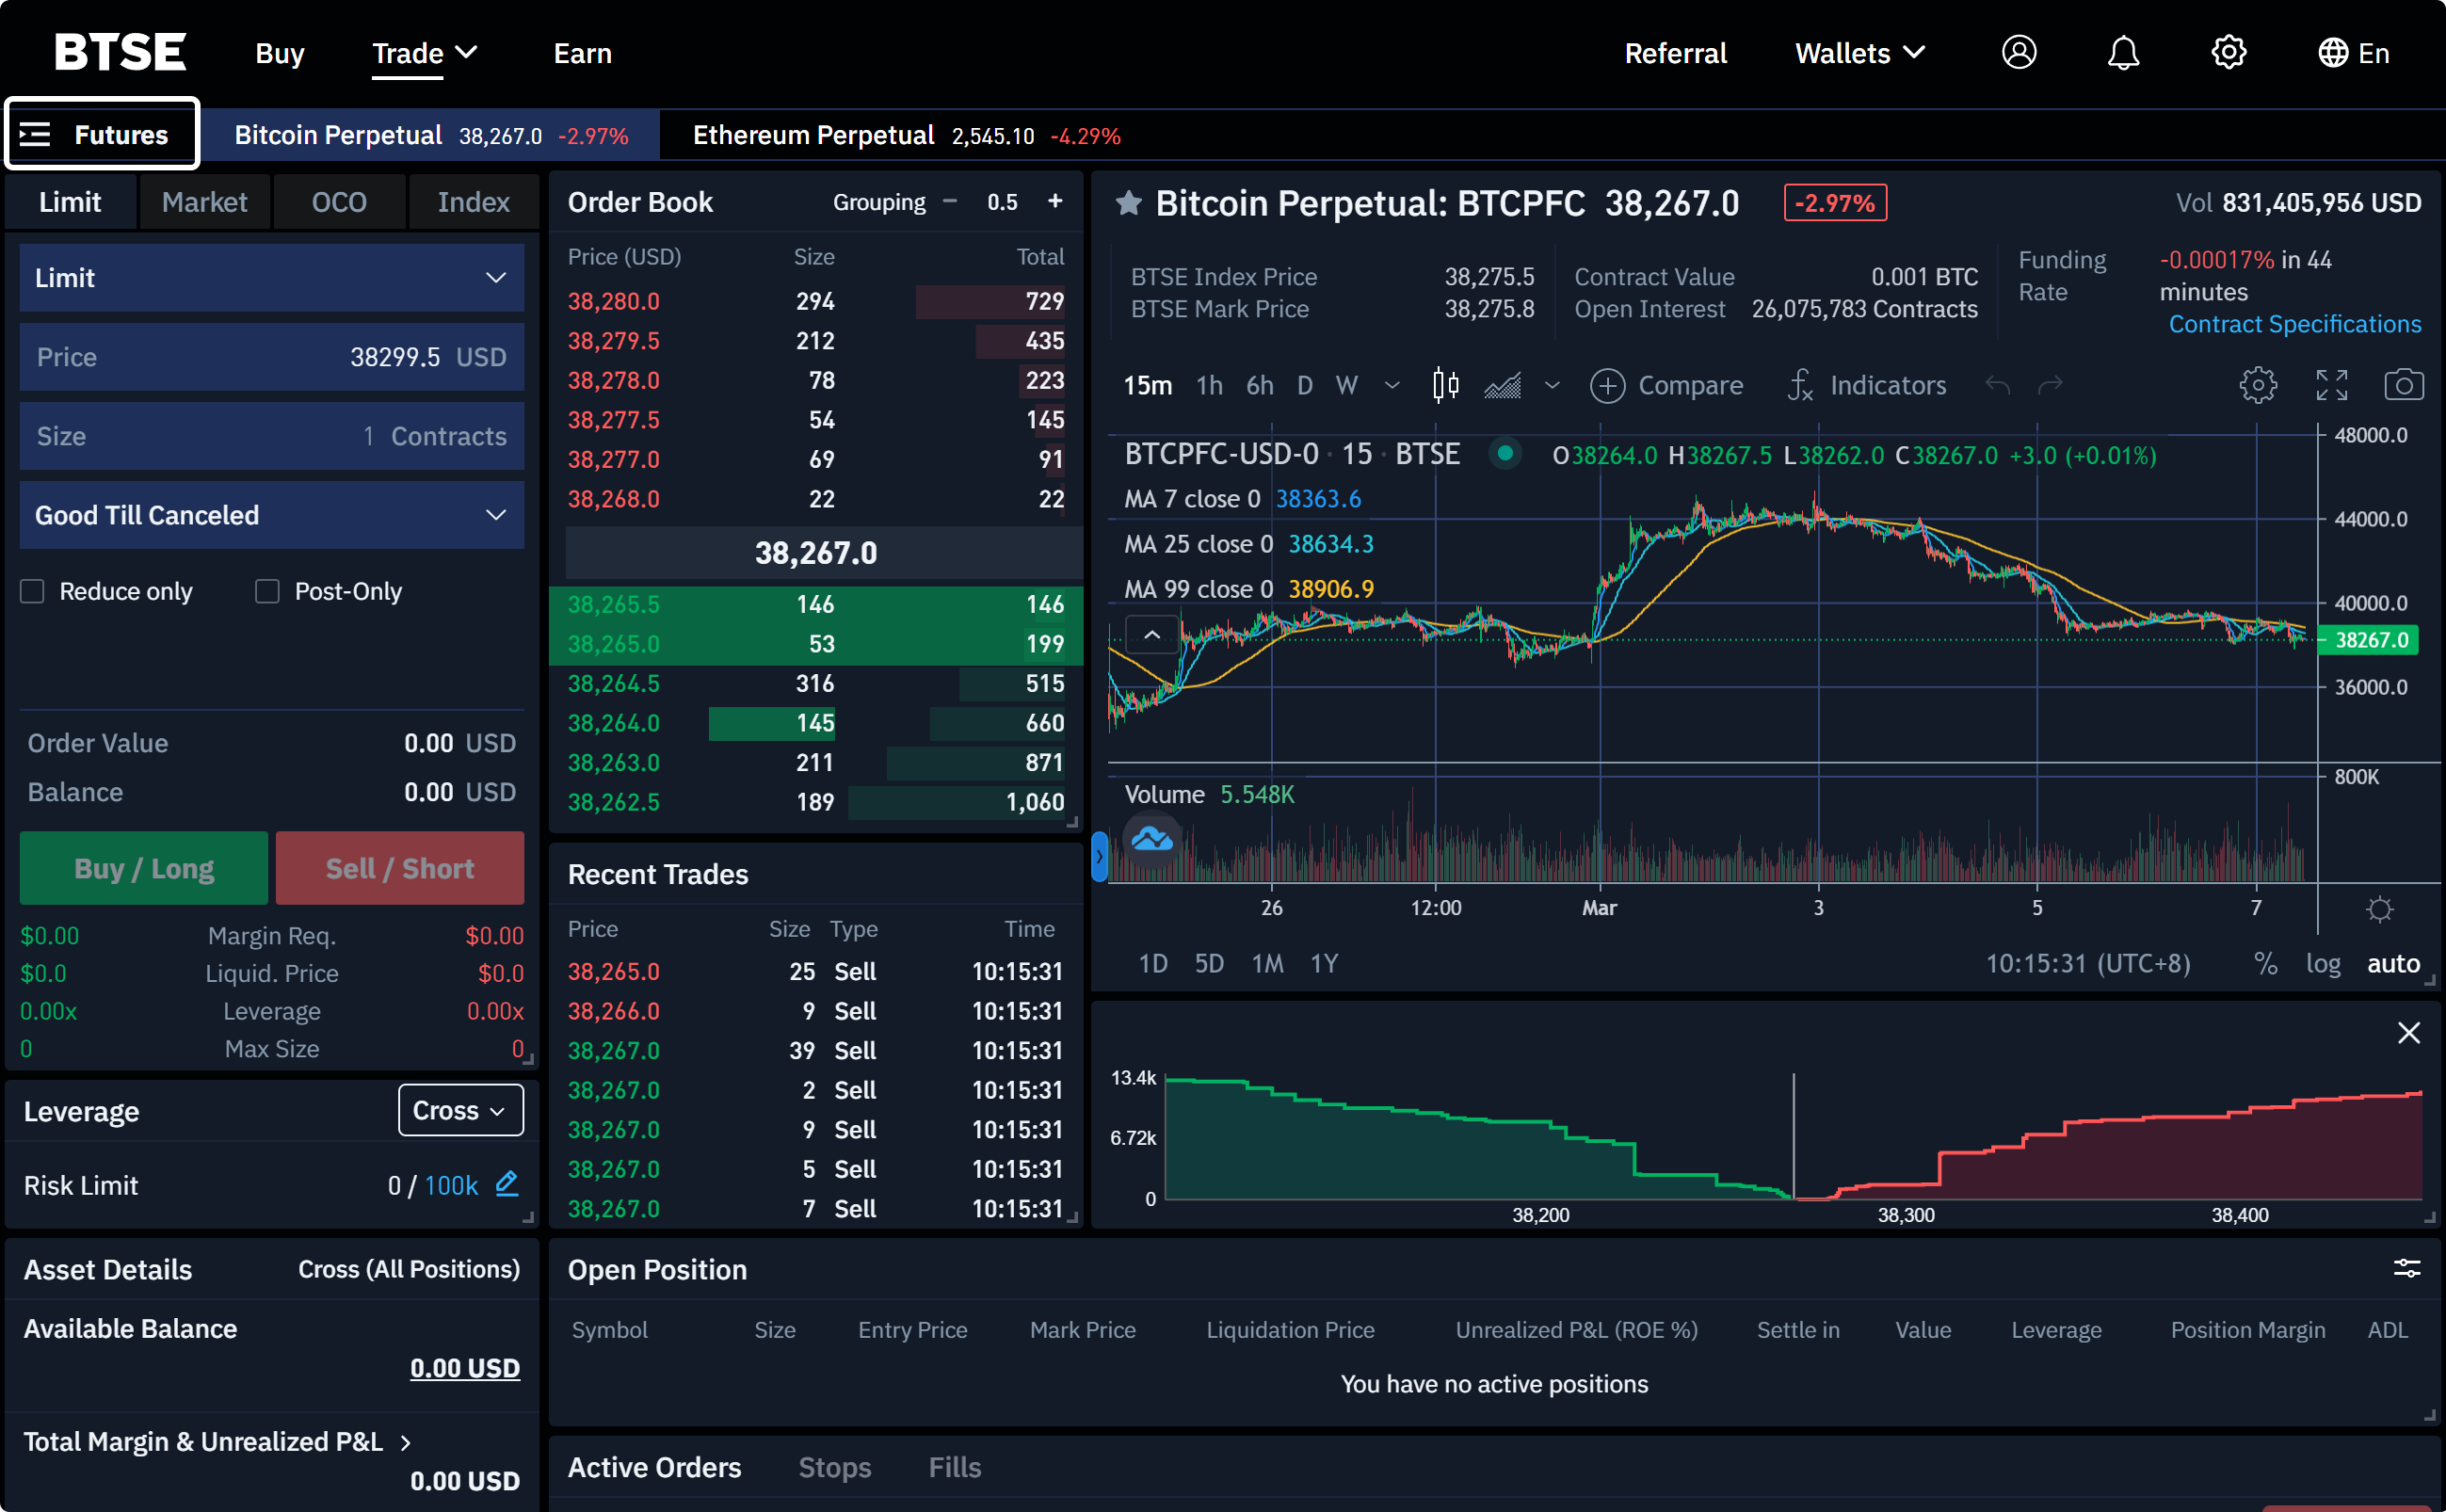This screenshot has width=2446, height=1512.
Task: Increase order book grouping with plus
Action: [x=1054, y=201]
